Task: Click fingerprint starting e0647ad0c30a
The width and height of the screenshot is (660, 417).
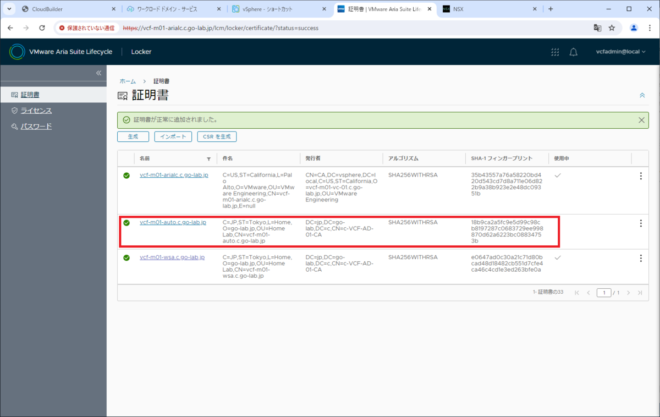Action: coord(507,264)
